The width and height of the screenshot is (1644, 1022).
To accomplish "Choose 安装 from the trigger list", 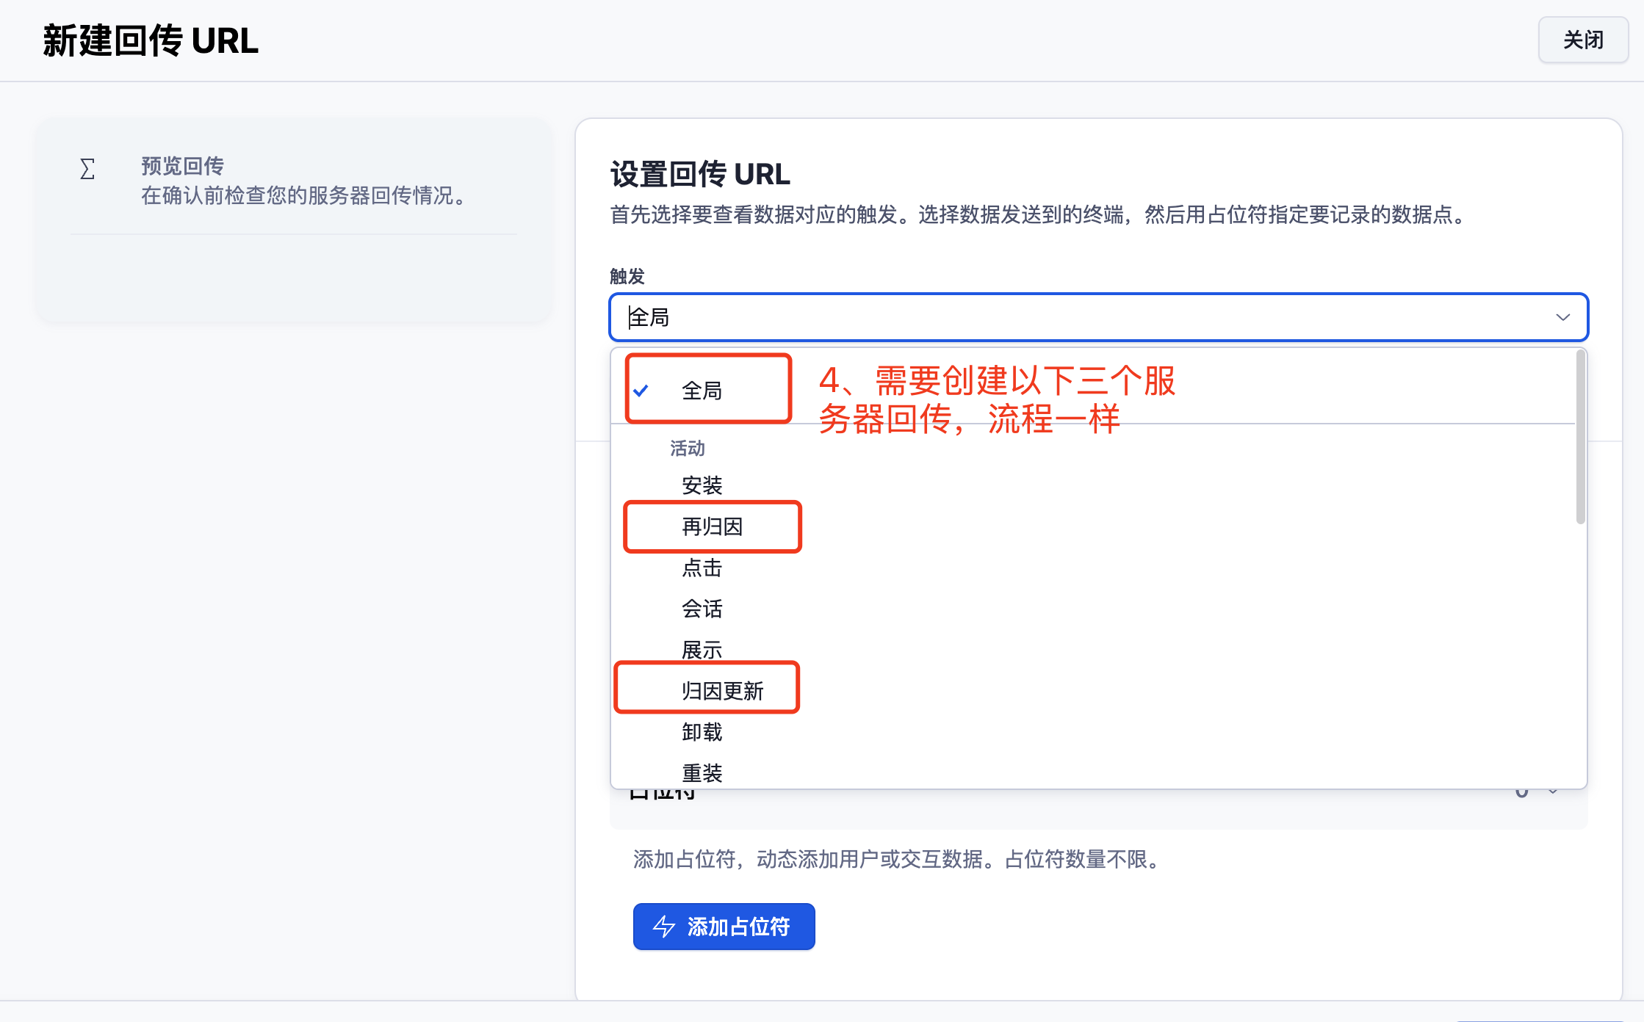I will click(x=702, y=485).
